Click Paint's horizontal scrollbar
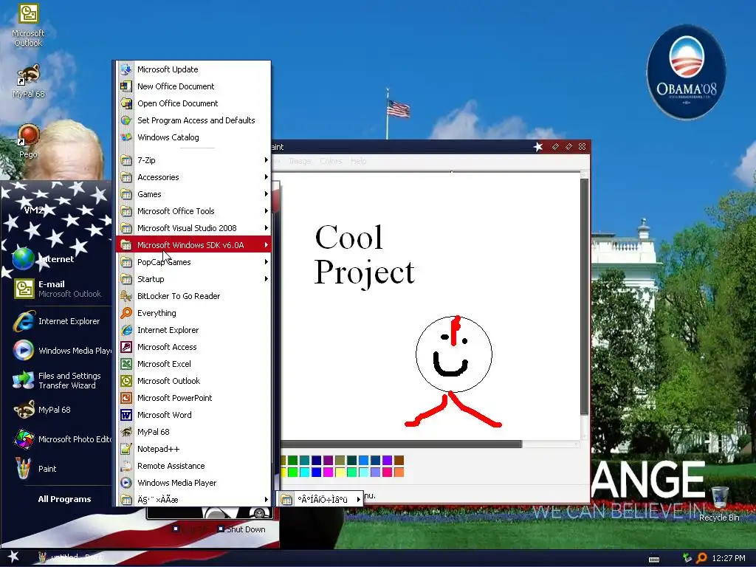This screenshot has height=567, width=756. pos(401,444)
